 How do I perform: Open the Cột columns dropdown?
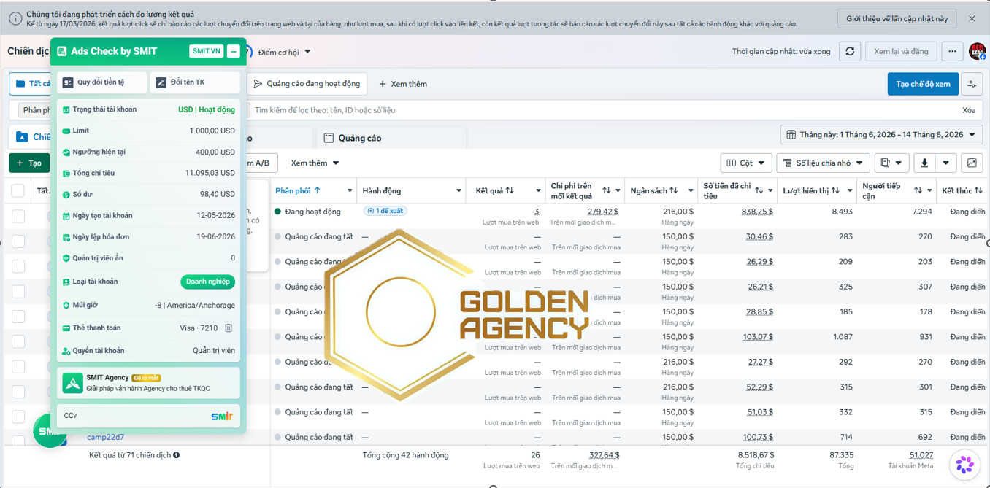click(x=745, y=163)
